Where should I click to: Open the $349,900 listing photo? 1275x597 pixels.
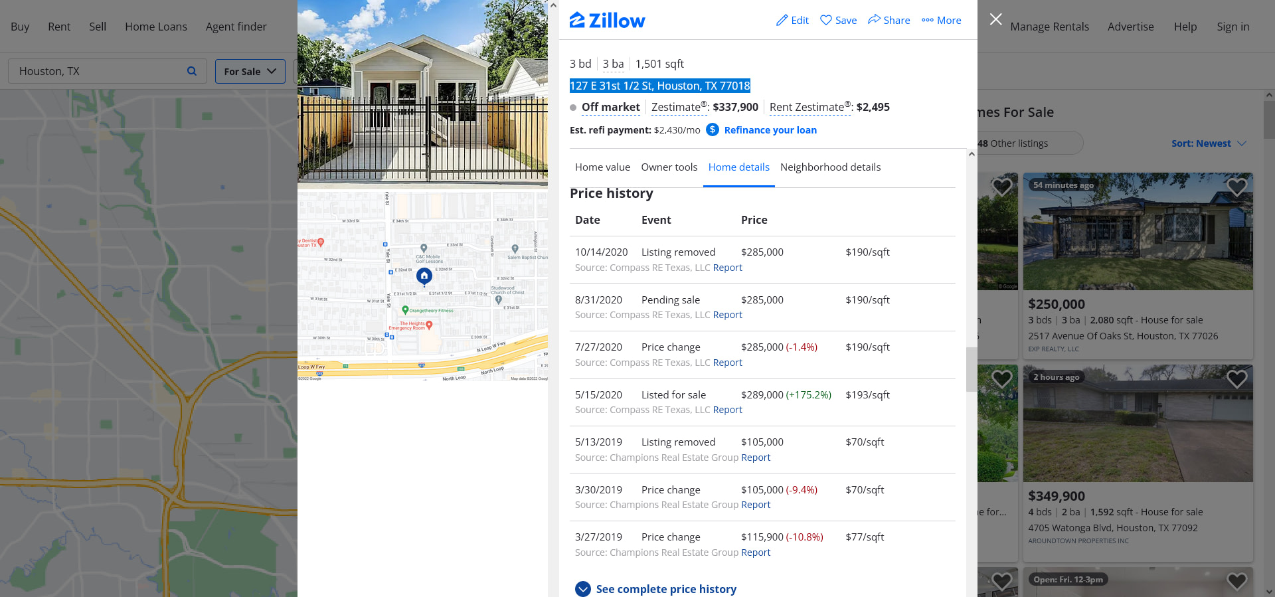tap(1138, 423)
